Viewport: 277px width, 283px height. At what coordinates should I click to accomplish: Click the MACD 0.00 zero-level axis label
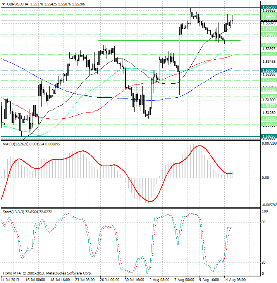(265, 178)
